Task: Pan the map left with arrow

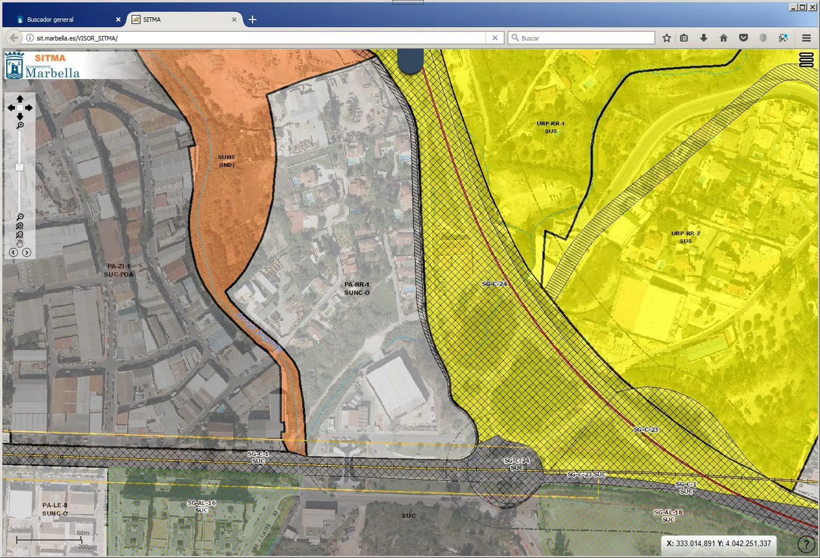Action: tap(11, 108)
